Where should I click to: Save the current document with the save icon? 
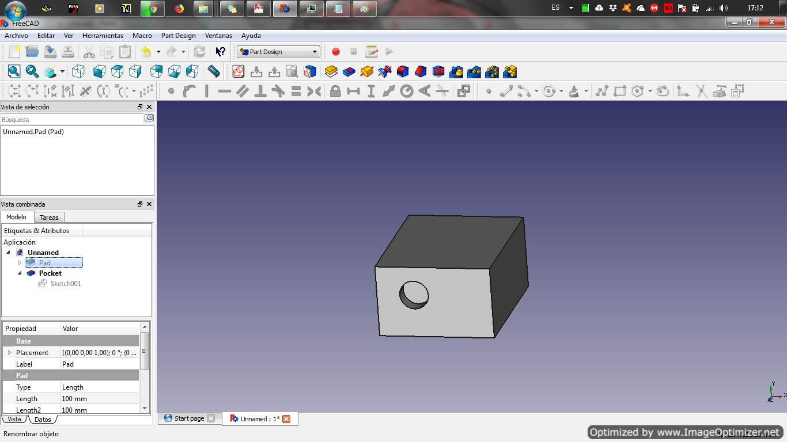[50, 52]
